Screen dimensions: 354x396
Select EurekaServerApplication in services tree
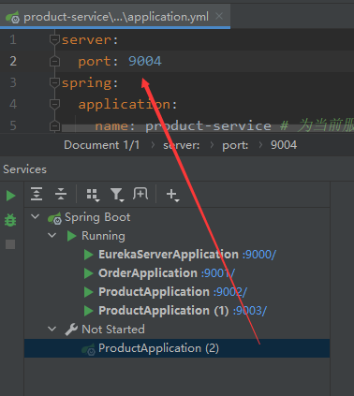[169, 255]
